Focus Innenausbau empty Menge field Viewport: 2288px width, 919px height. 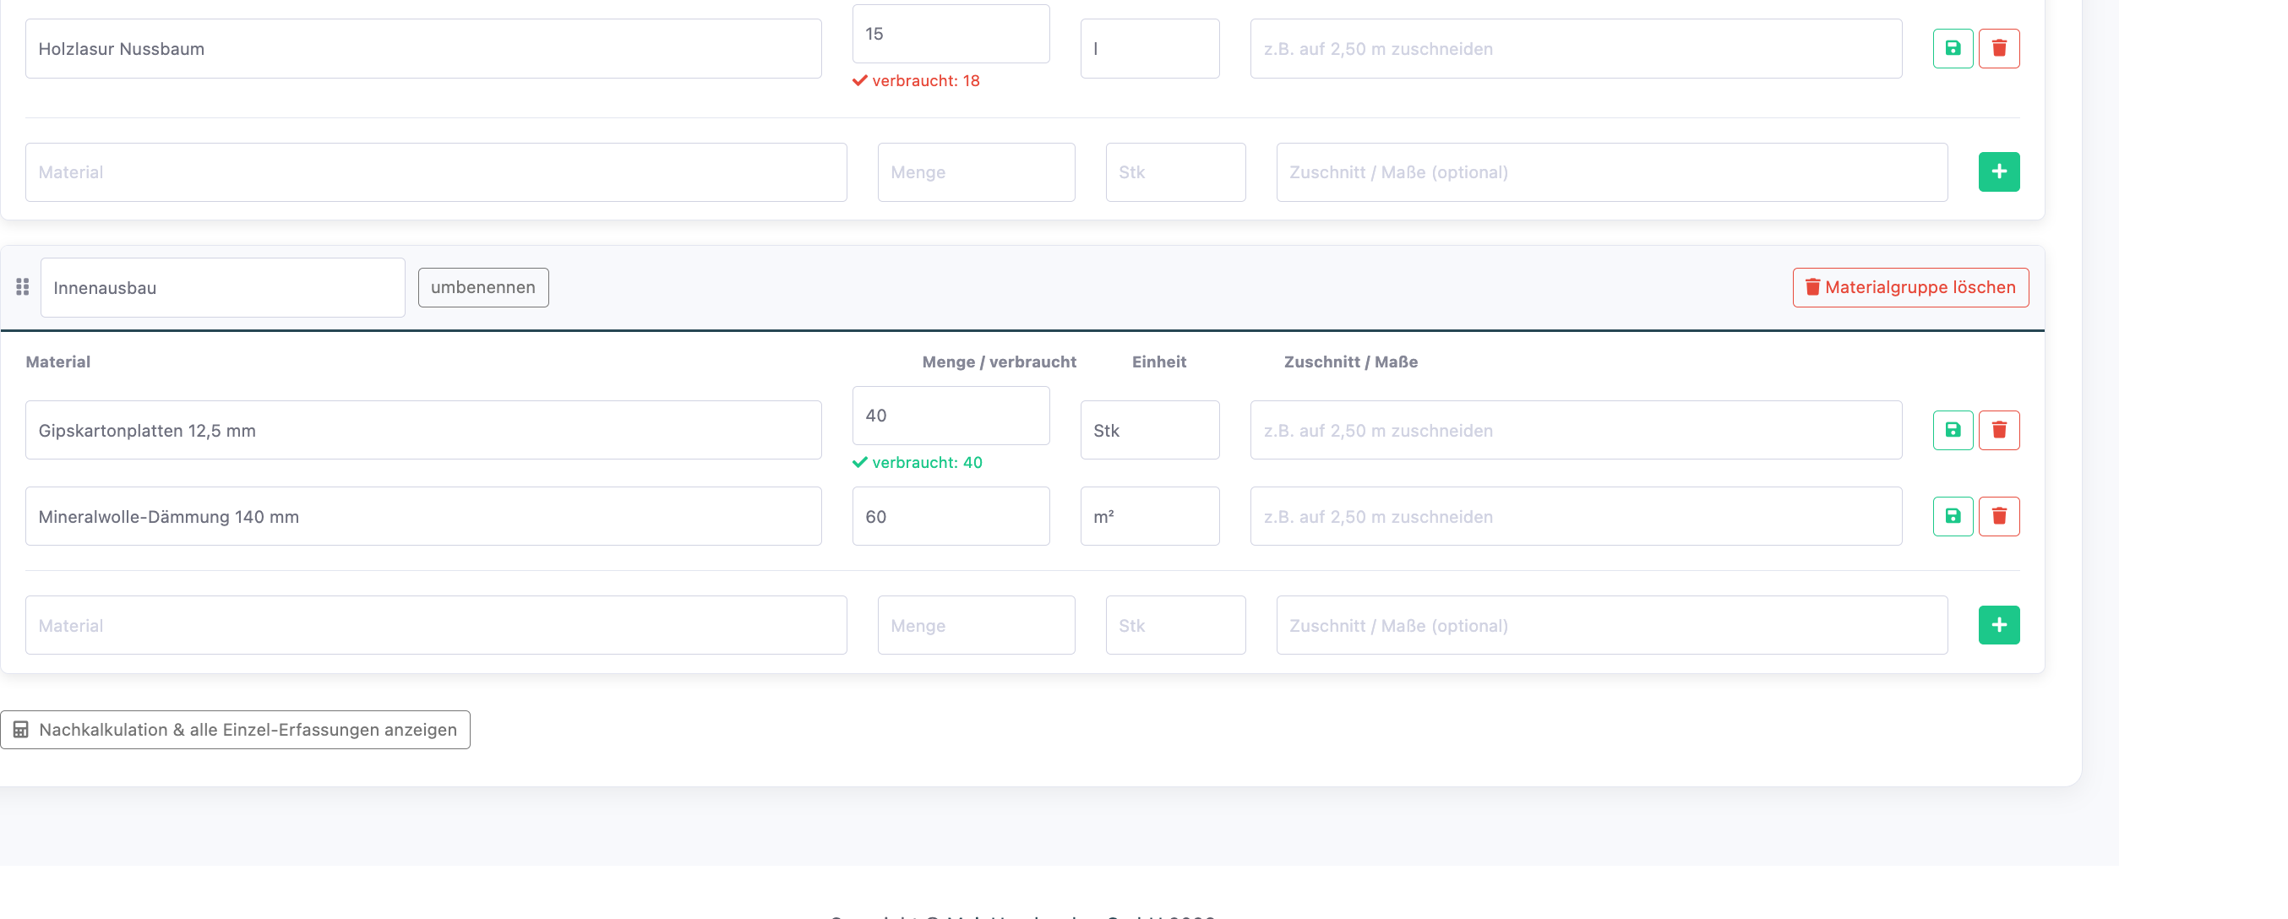[976, 625]
